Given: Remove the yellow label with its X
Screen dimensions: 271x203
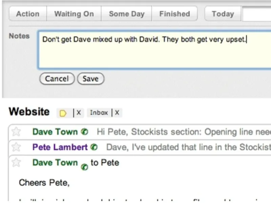Looking at the screenshot, I should [x=79, y=113].
